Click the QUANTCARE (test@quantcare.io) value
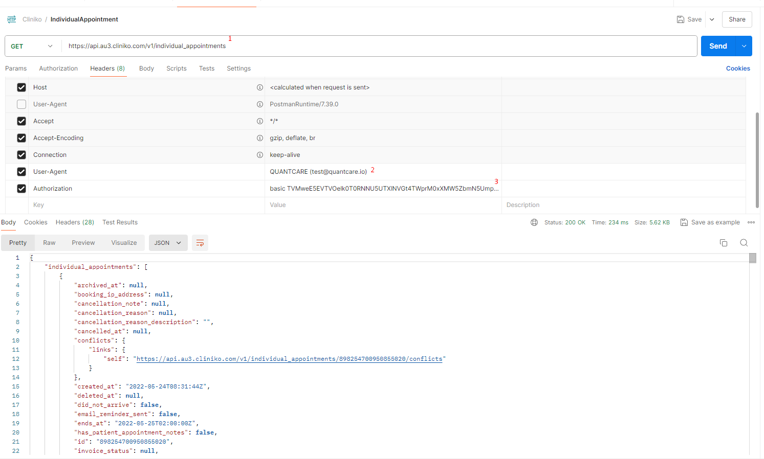Screen dimensions: 764x459 [x=318, y=172]
